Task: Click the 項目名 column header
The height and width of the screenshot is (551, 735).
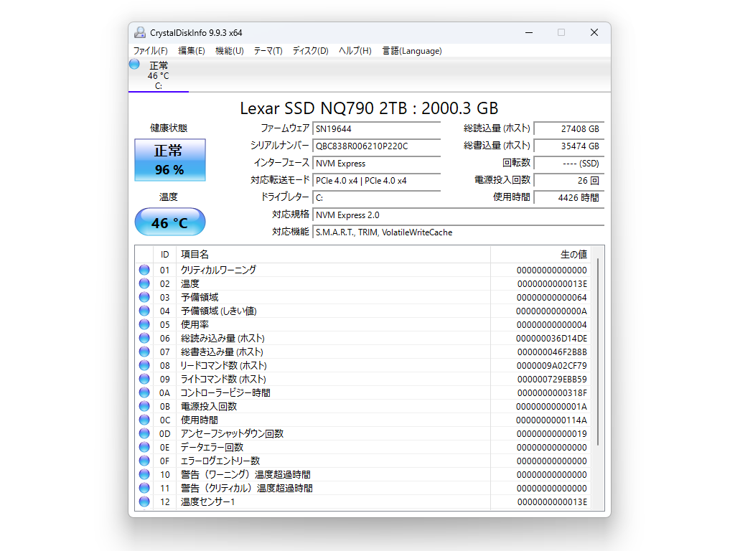Action: point(333,255)
